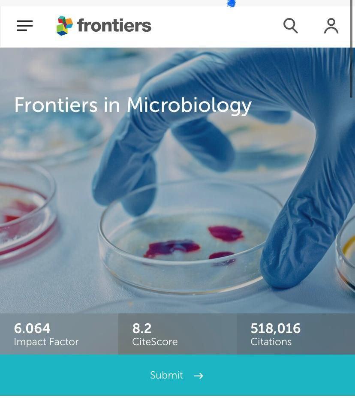Viewport: 355px width, 412px height.
Task: Click the Citations label
Action: click(x=271, y=342)
